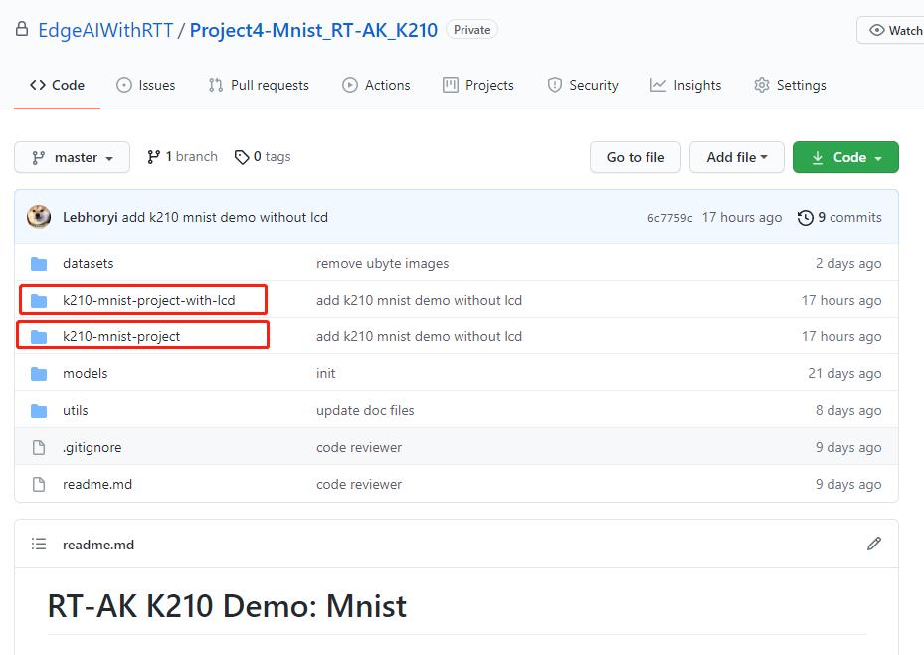924x655 pixels.
Task: Click the utils folder icon
Action: point(39,411)
